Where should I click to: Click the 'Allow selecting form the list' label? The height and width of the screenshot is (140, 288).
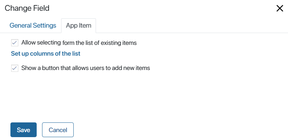point(79,43)
